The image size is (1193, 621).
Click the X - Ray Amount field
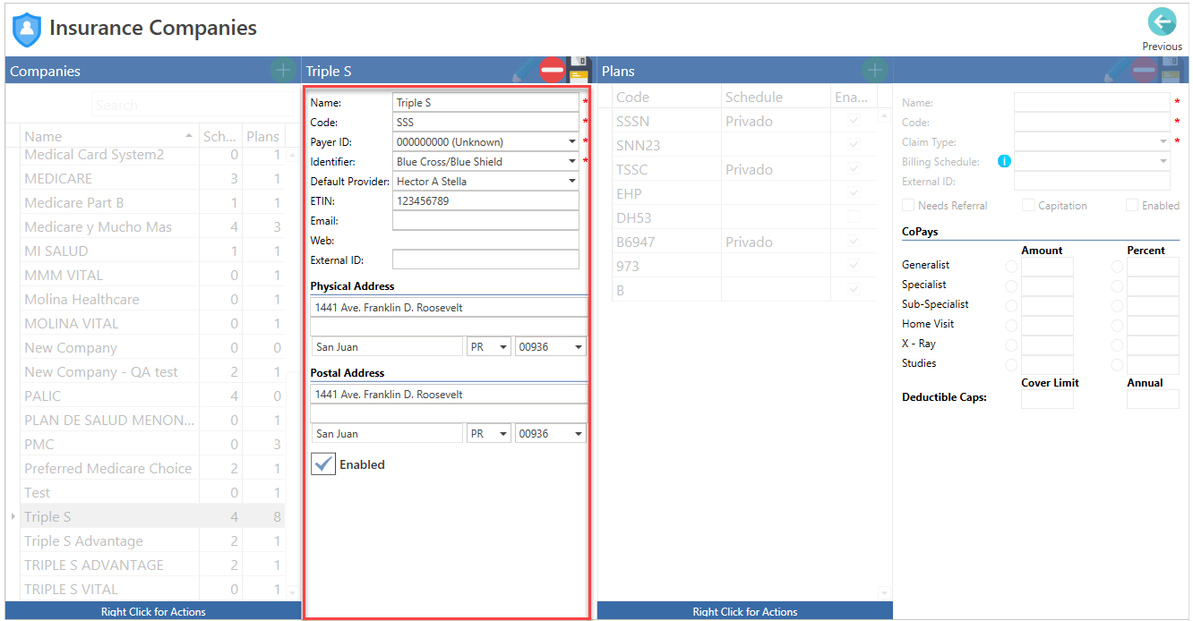click(1047, 345)
